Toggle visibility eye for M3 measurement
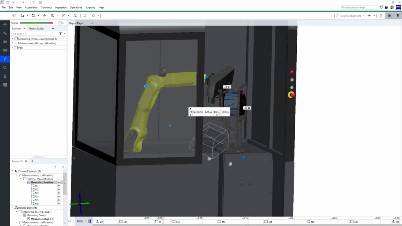Image resolution: width=402 pixels, height=226 pixels. (59, 193)
